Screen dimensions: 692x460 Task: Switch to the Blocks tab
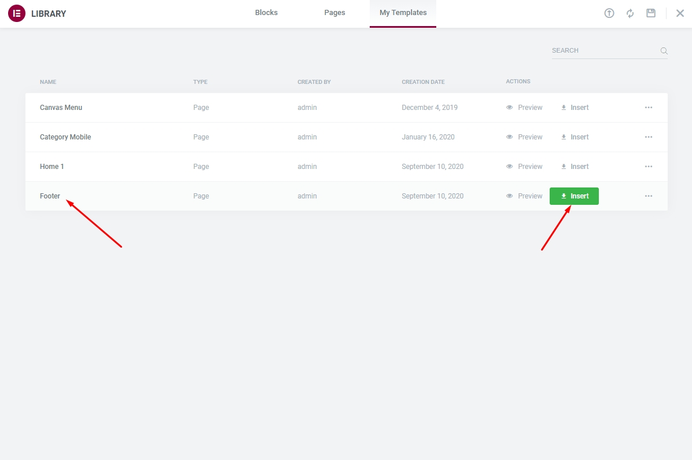[x=266, y=13]
